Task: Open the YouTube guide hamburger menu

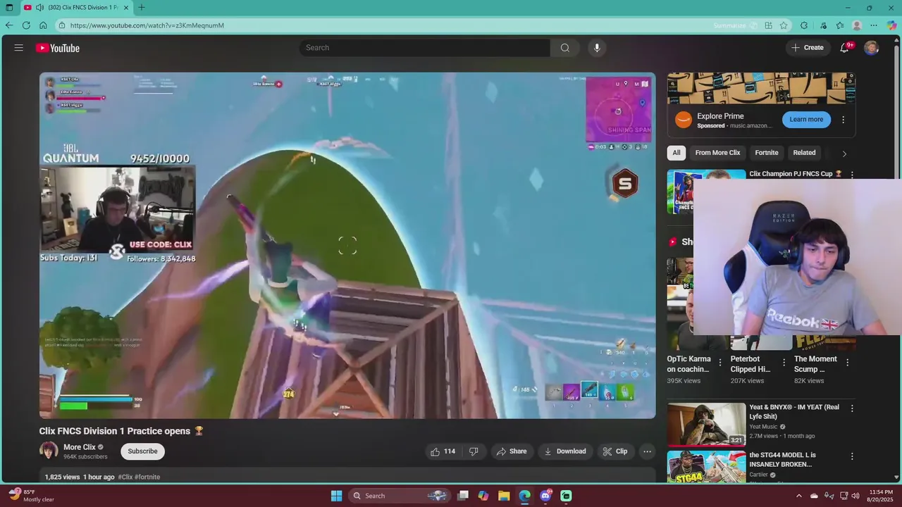Action: 18,48
